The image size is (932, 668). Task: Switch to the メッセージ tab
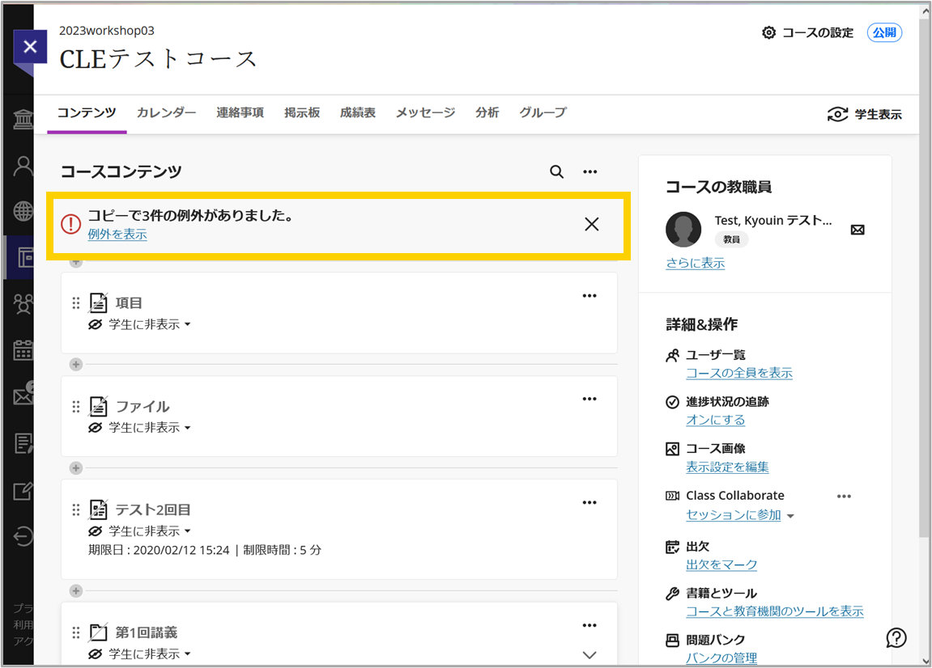[426, 112]
